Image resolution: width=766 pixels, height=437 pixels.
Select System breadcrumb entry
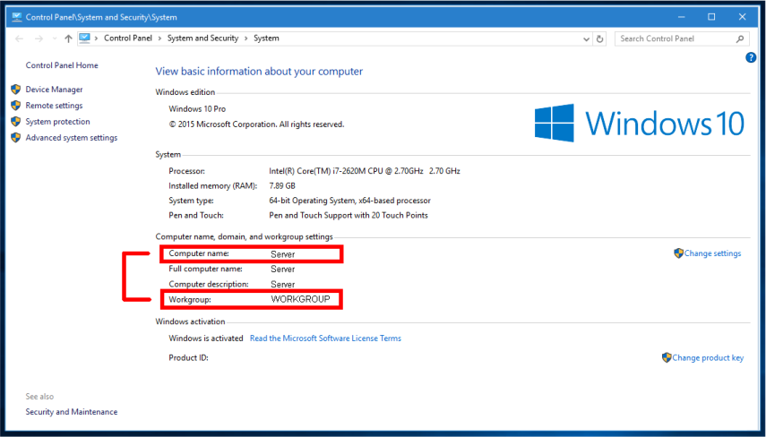[266, 39]
